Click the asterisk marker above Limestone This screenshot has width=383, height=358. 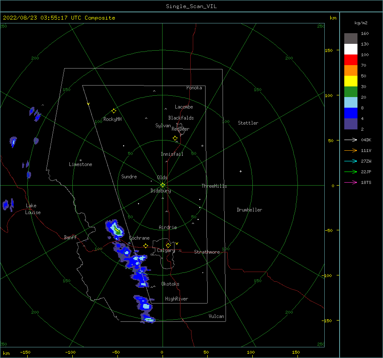[80, 160]
